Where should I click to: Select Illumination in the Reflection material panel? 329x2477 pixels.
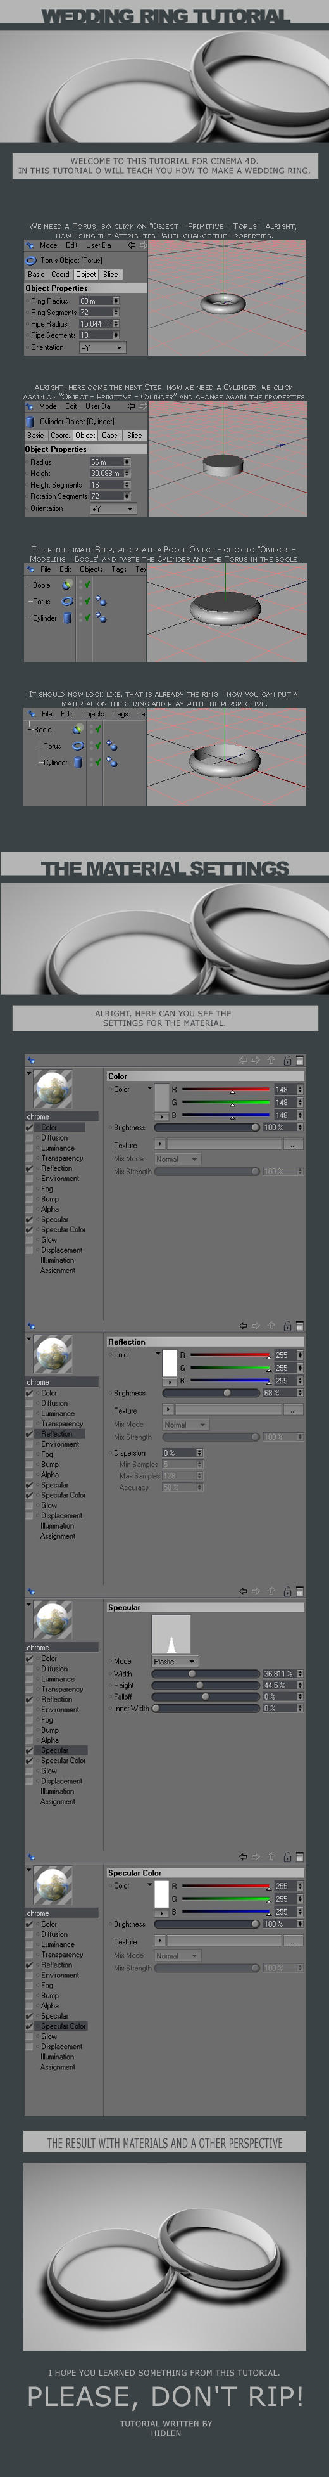coord(58,1525)
